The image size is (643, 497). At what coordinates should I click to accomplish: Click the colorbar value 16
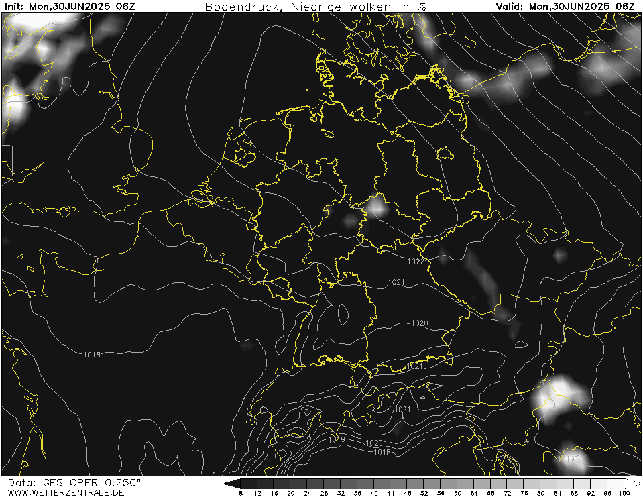(274, 493)
